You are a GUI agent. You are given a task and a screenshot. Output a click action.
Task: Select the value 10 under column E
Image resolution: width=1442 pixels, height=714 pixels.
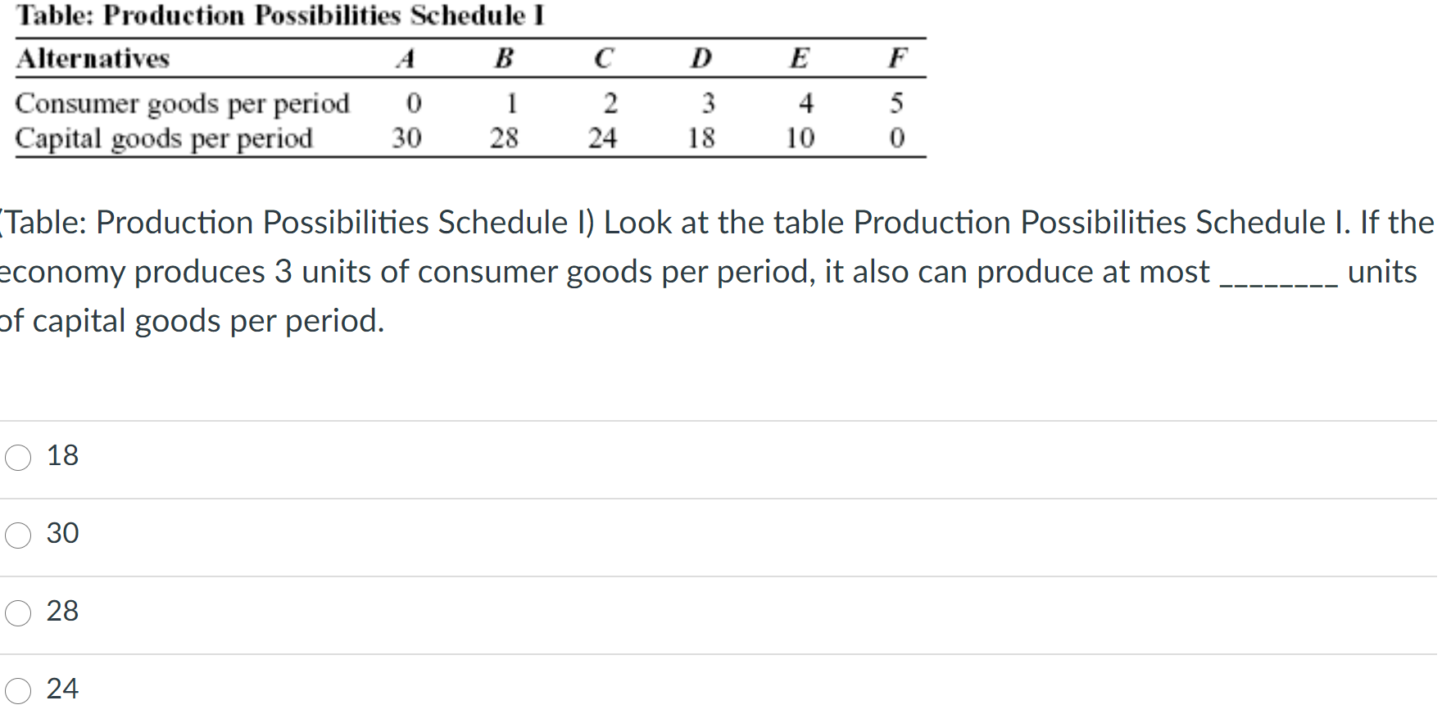[799, 137]
